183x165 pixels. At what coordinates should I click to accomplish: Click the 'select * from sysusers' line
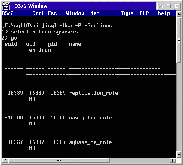40,32
